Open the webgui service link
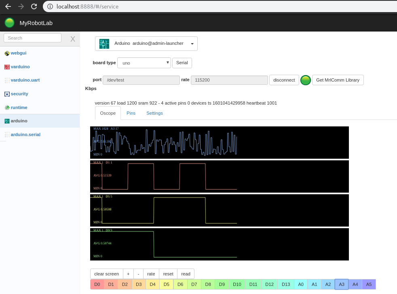The width and height of the screenshot is (397, 294). 19,53
